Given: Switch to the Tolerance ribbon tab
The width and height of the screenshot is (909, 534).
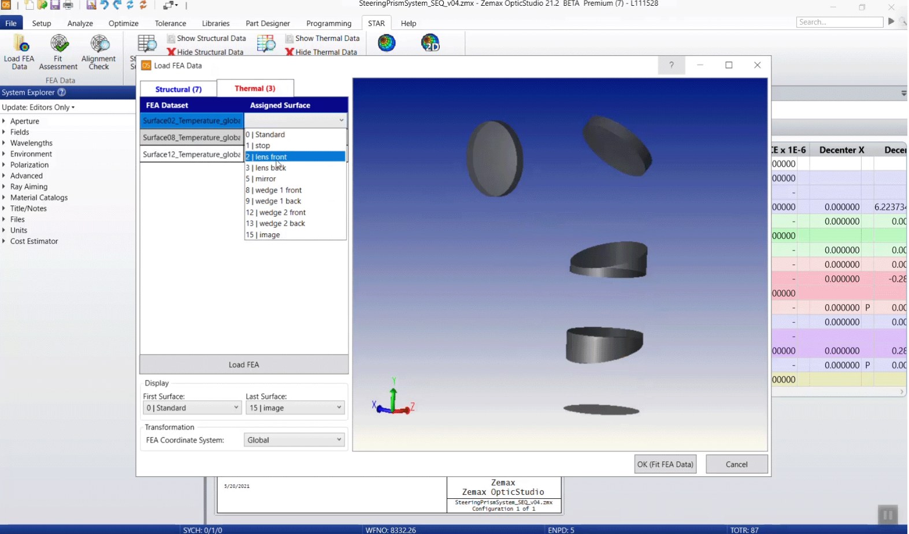Looking at the screenshot, I should coord(170,23).
